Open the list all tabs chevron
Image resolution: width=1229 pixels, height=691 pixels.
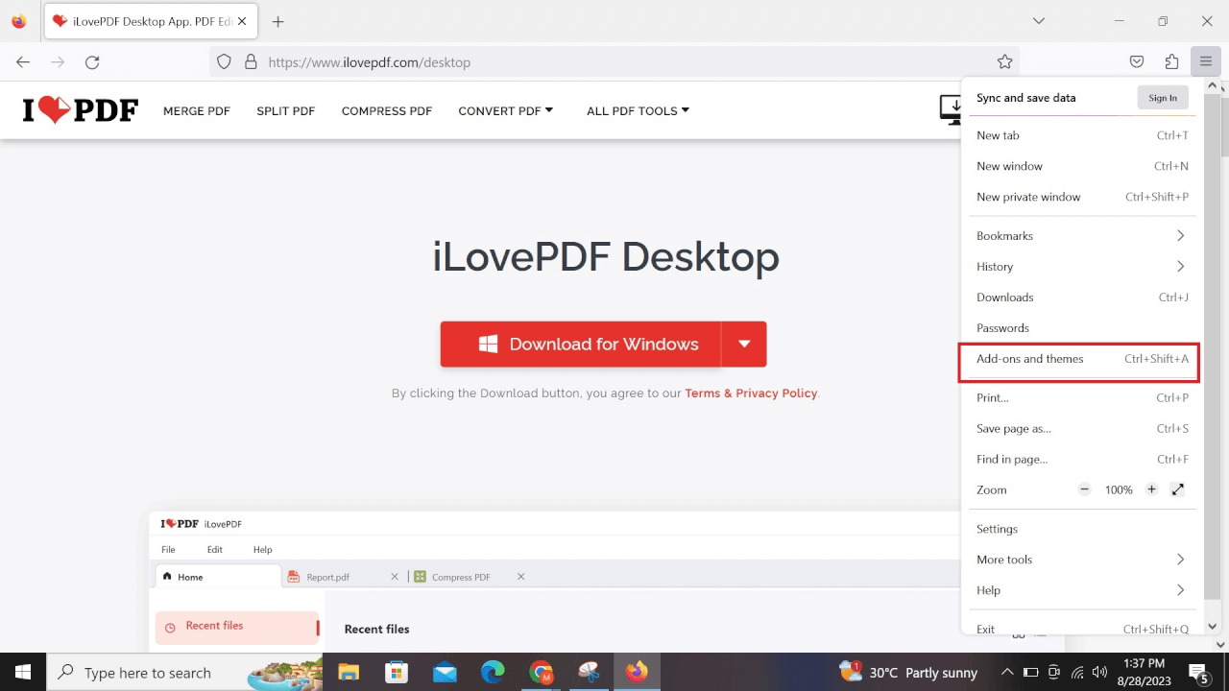point(1038,21)
